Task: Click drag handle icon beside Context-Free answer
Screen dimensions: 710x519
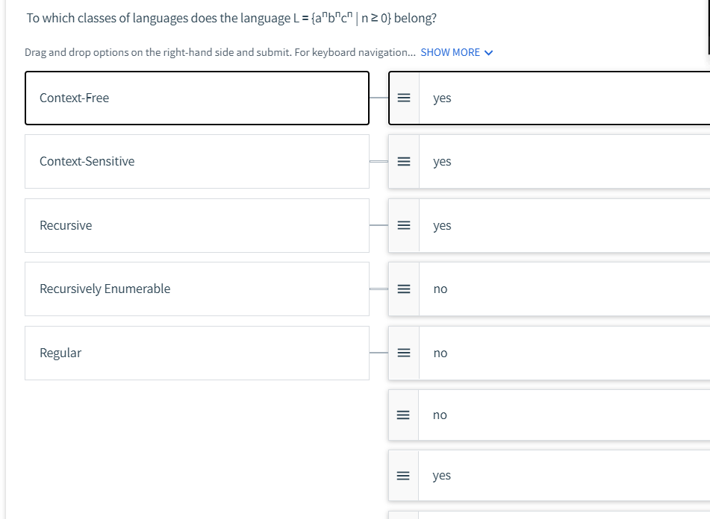Action: click(x=403, y=98)
